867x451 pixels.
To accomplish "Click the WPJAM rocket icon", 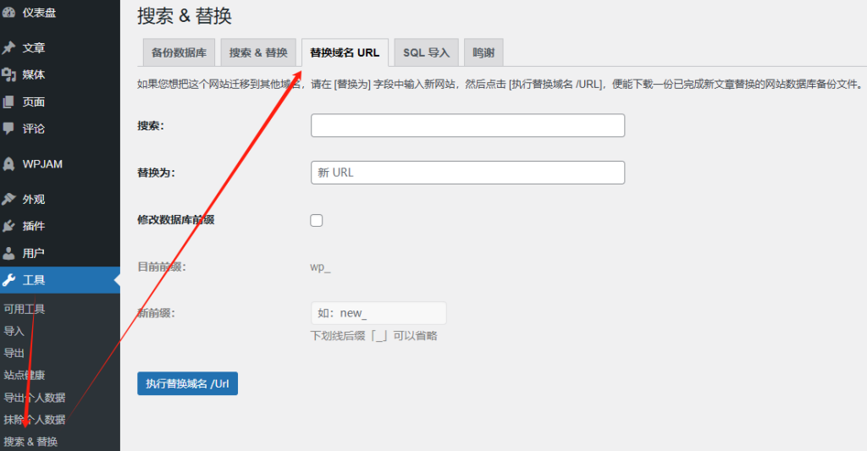I will tap(8, 164).
